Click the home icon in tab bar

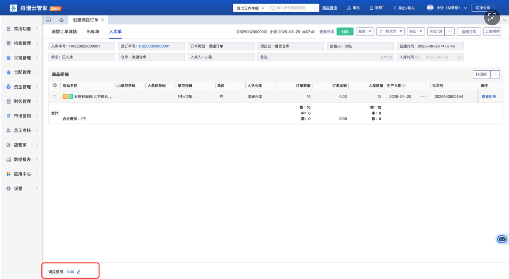(x=61, y=20)
